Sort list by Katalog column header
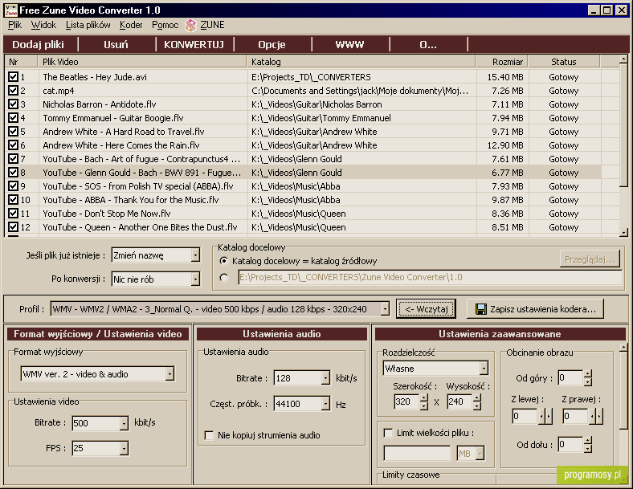The image size is (633, 489). (361, 62)
